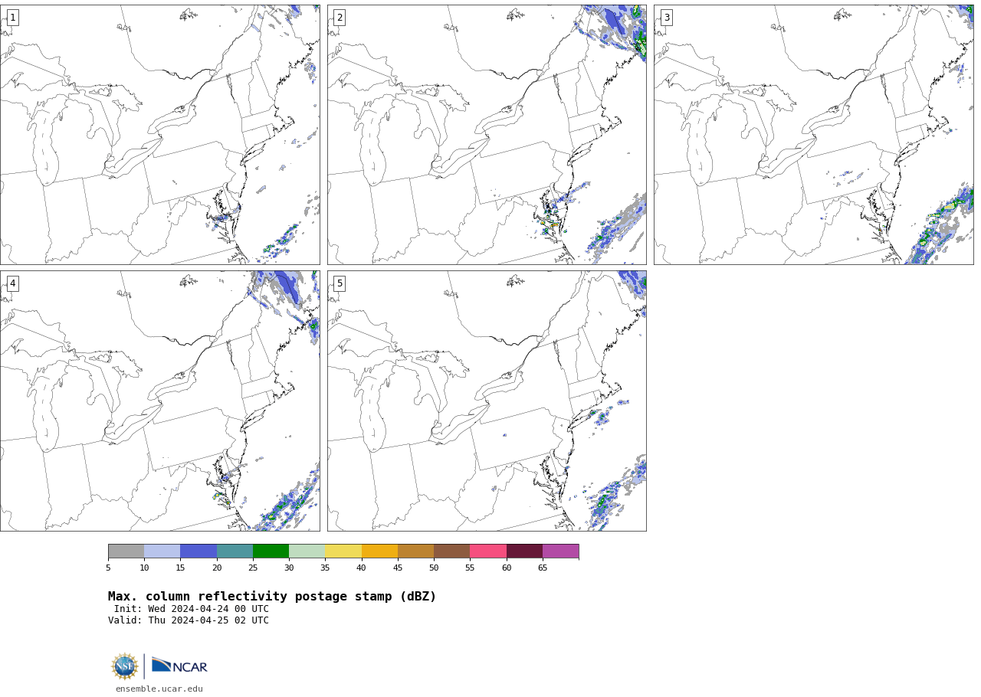Click the colorbar tick label 50
This screenshot has height=697, width=981.
point(434,568)
